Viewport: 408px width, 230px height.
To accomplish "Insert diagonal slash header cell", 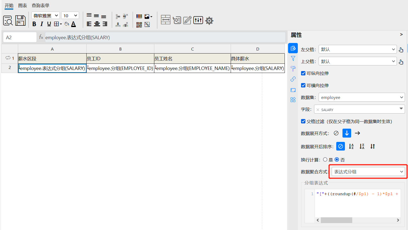I will (147, 25).
